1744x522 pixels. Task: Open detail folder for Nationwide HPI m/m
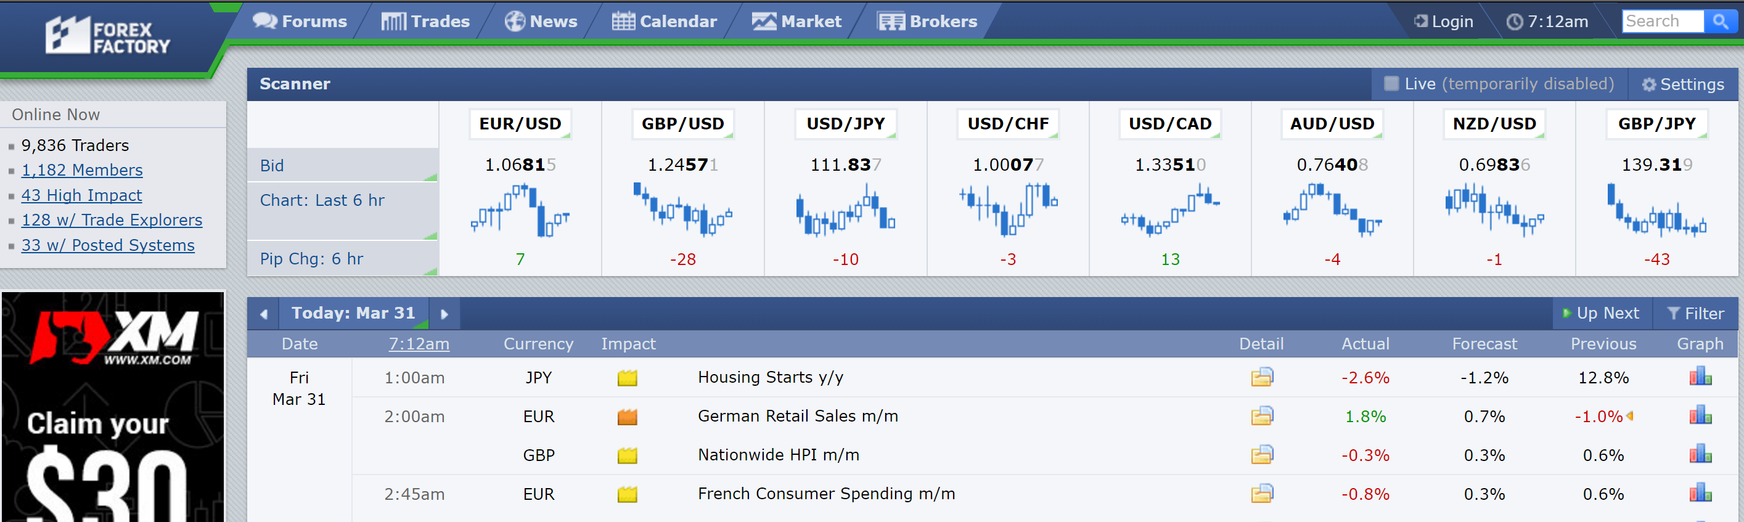tap(1262, 454)
